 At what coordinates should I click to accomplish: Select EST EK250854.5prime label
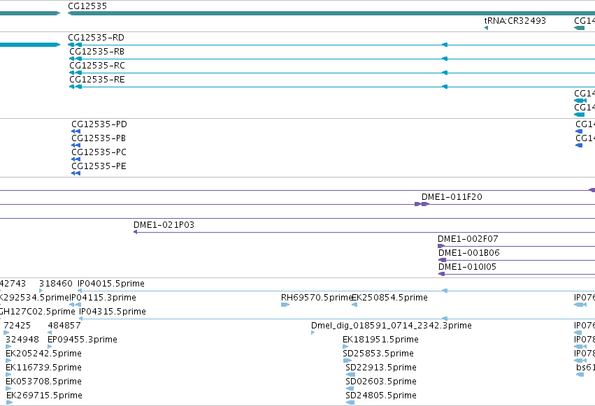click(x=390, y=298)
